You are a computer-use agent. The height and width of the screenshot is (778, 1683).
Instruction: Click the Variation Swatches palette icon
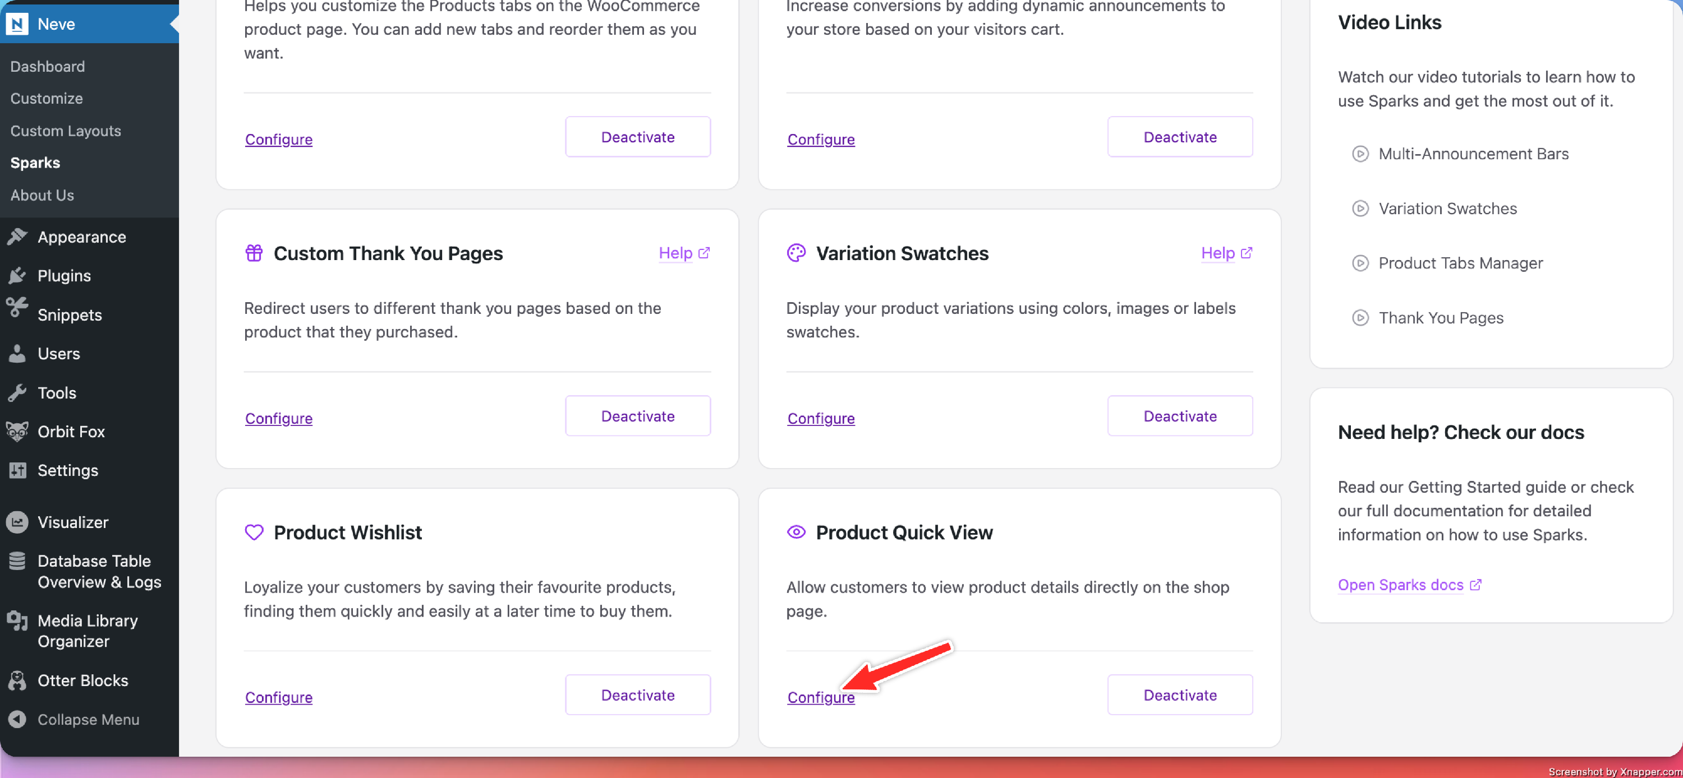pyautogui.click(x=795, y=253)
